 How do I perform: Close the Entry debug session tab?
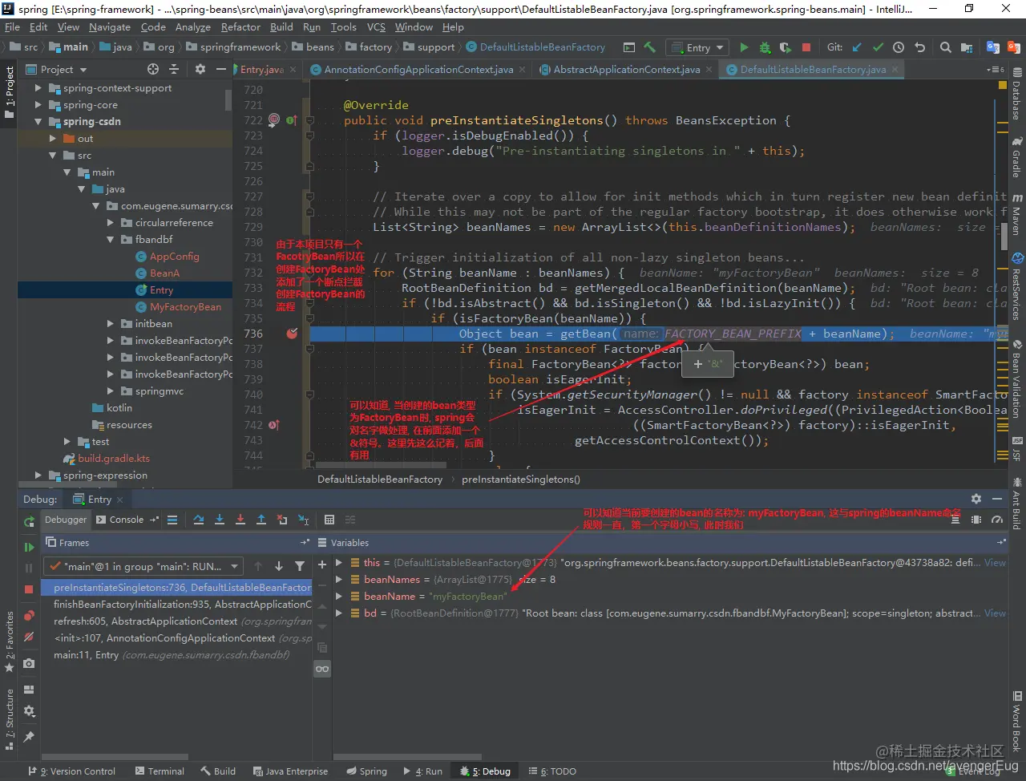pyautogui.click(x=120, y=500)
